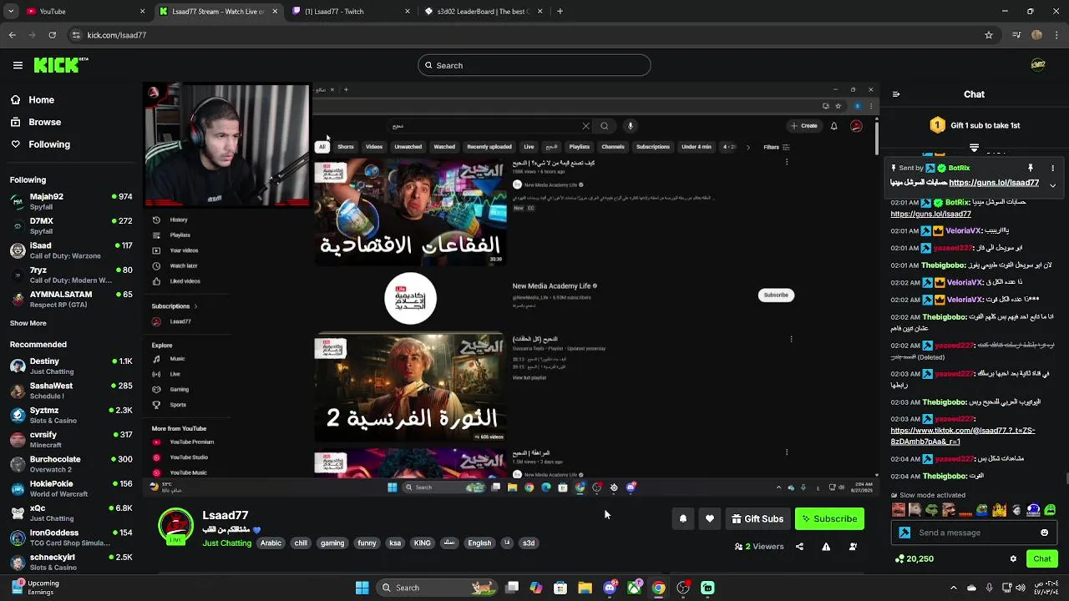Open the moderator user icon beside report

853,547
